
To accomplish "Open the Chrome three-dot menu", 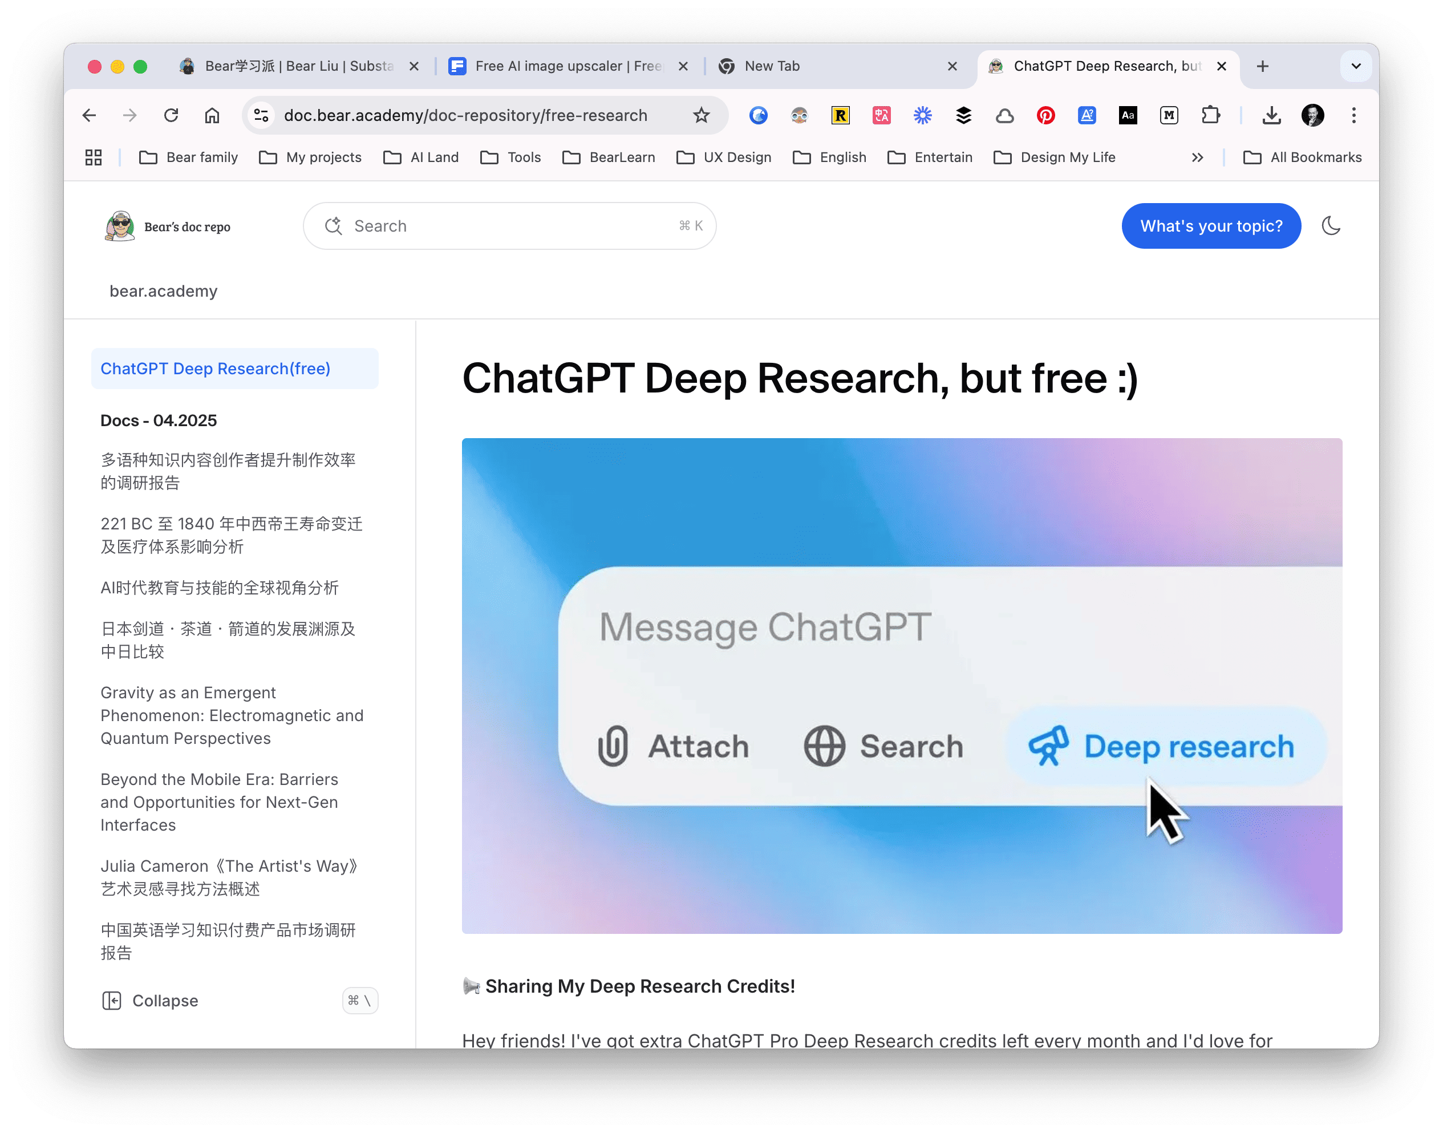I will pos(1353,115).
